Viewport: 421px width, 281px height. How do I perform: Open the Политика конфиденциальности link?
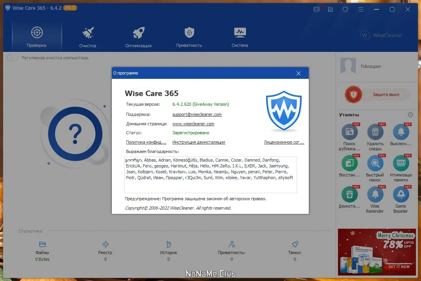pyautogui.click(x=146, y=142)
